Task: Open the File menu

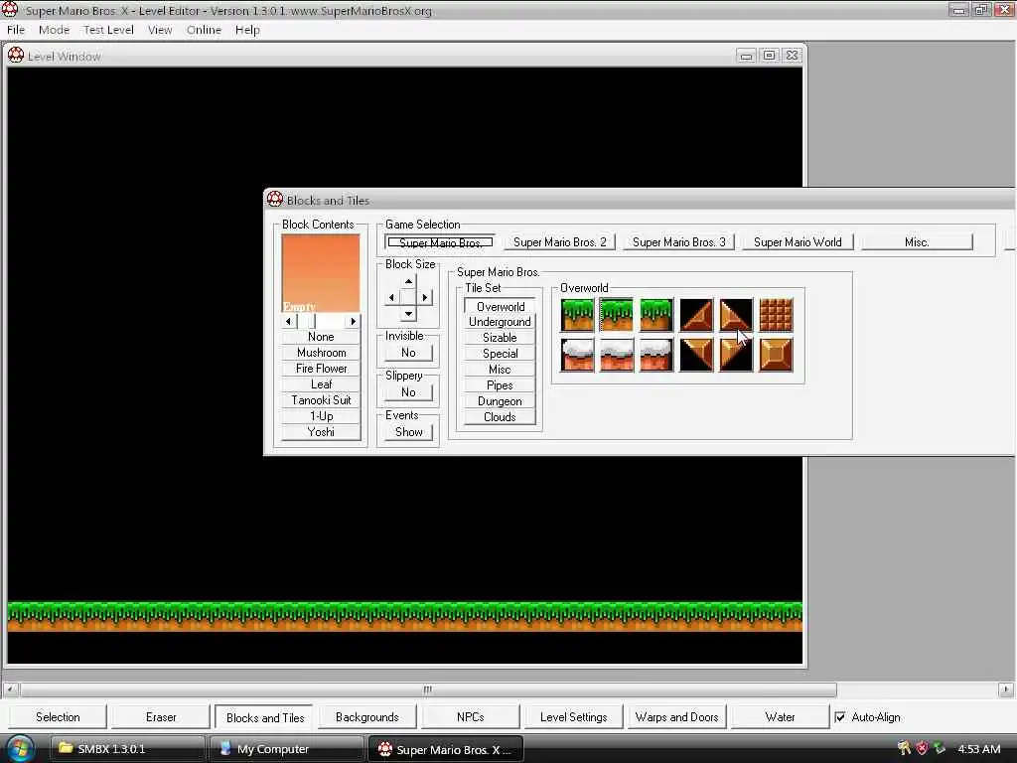Action: (16, 30)
